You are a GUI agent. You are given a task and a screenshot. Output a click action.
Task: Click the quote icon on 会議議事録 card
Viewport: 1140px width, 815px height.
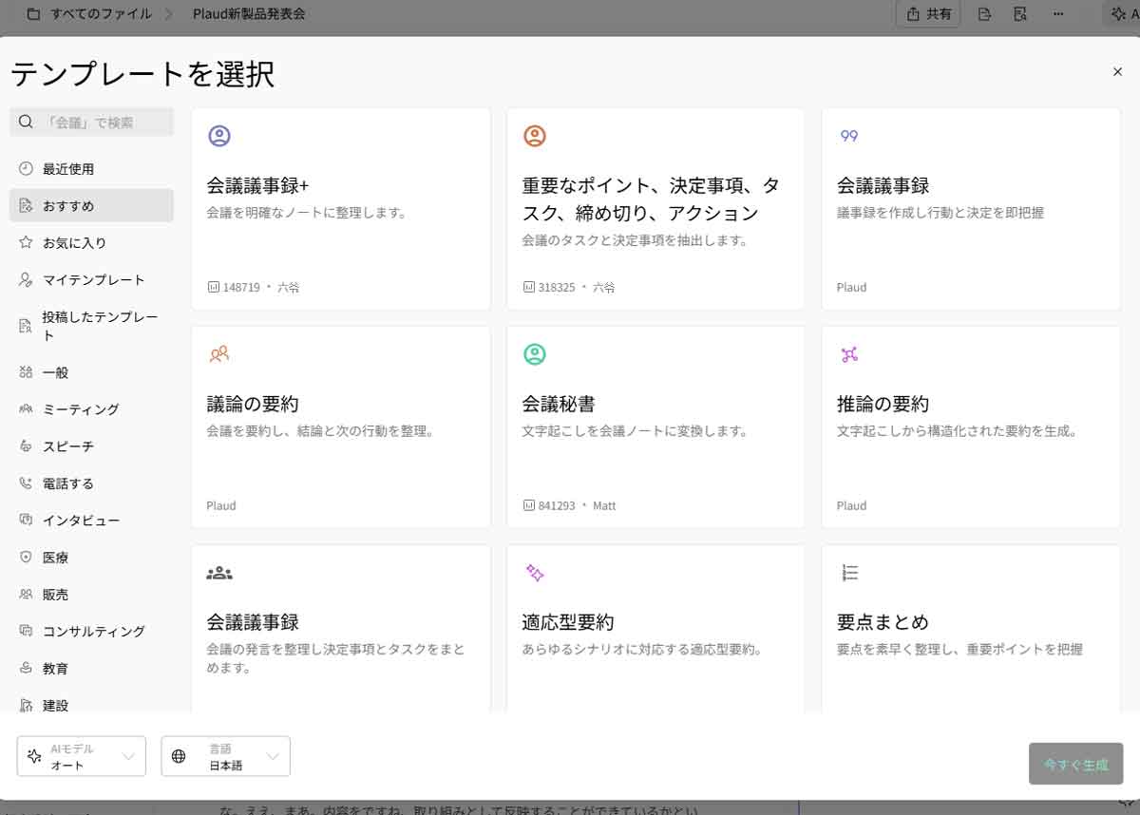click(x=849, y=136)
